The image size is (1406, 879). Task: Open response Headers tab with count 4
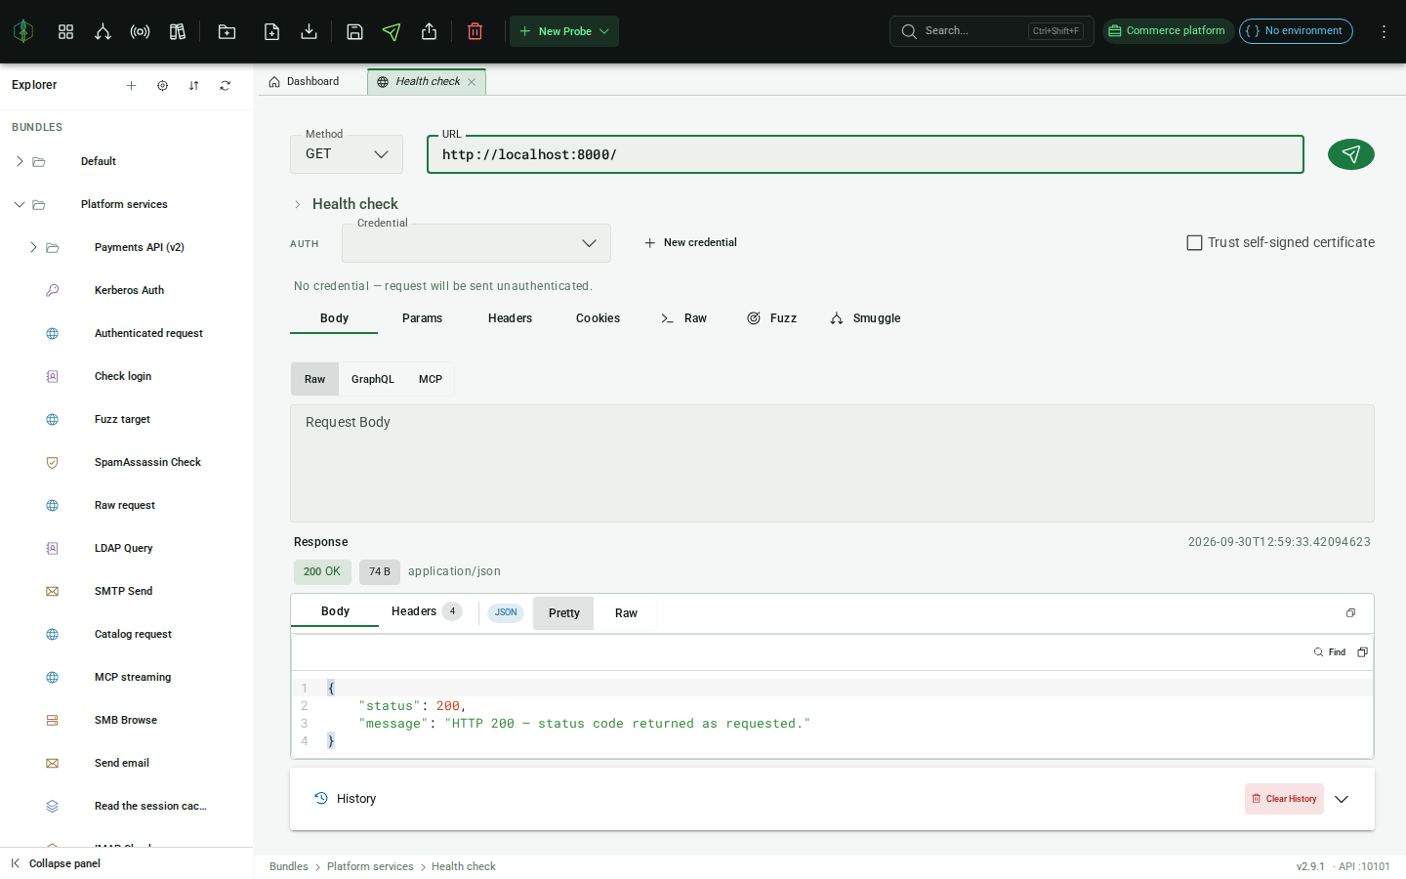427,611
